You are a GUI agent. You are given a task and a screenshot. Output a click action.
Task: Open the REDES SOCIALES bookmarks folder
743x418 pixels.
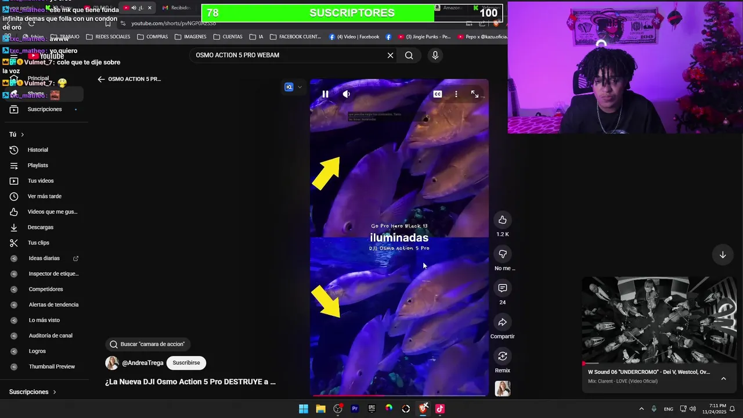click(108, 37)
